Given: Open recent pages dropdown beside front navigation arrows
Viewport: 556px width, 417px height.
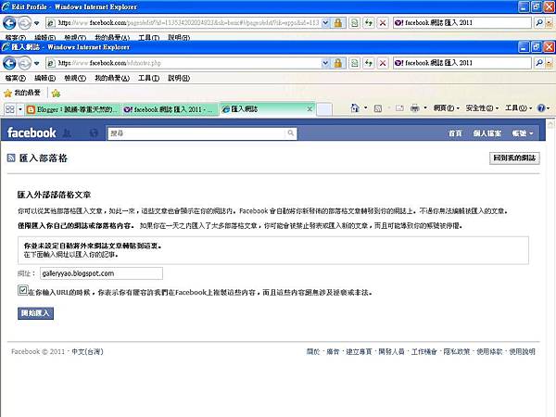Looking at the screenshot, I should coord(36,63).
